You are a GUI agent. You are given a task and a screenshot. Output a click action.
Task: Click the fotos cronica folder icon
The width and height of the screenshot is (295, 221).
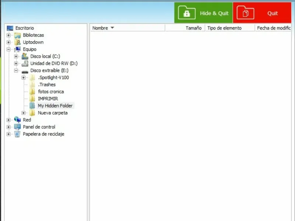[x=32, y=91]
